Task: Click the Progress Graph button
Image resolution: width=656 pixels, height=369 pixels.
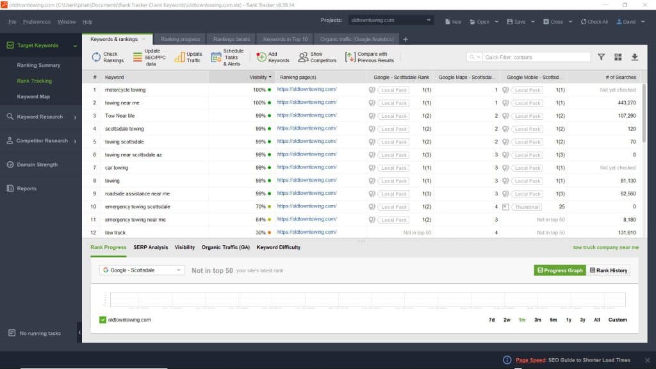Action: (x=560, y=270)
